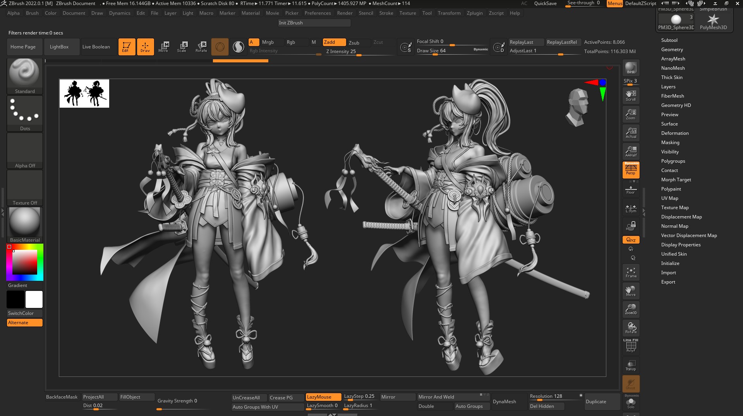
Task: Expand the Deformation section
Action: tap(674, 133)
